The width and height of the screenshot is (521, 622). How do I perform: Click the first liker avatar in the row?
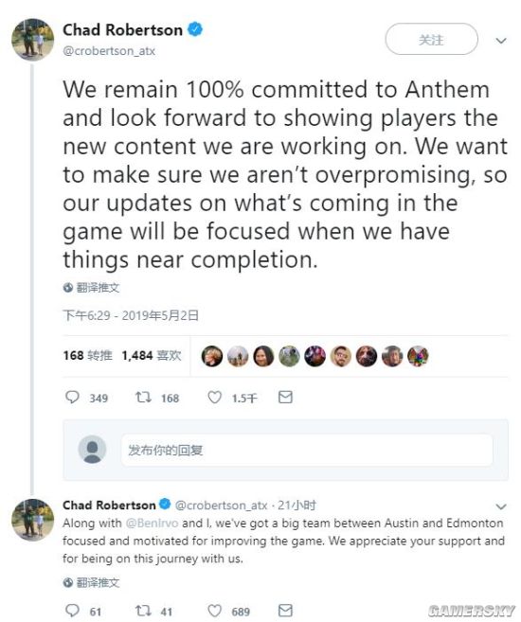[212, 356]
